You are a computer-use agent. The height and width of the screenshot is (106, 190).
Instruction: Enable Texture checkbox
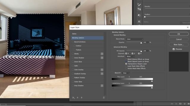point(75,50)
